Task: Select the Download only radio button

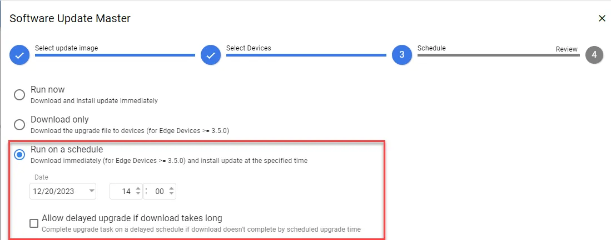Action: tap(19, 125)
